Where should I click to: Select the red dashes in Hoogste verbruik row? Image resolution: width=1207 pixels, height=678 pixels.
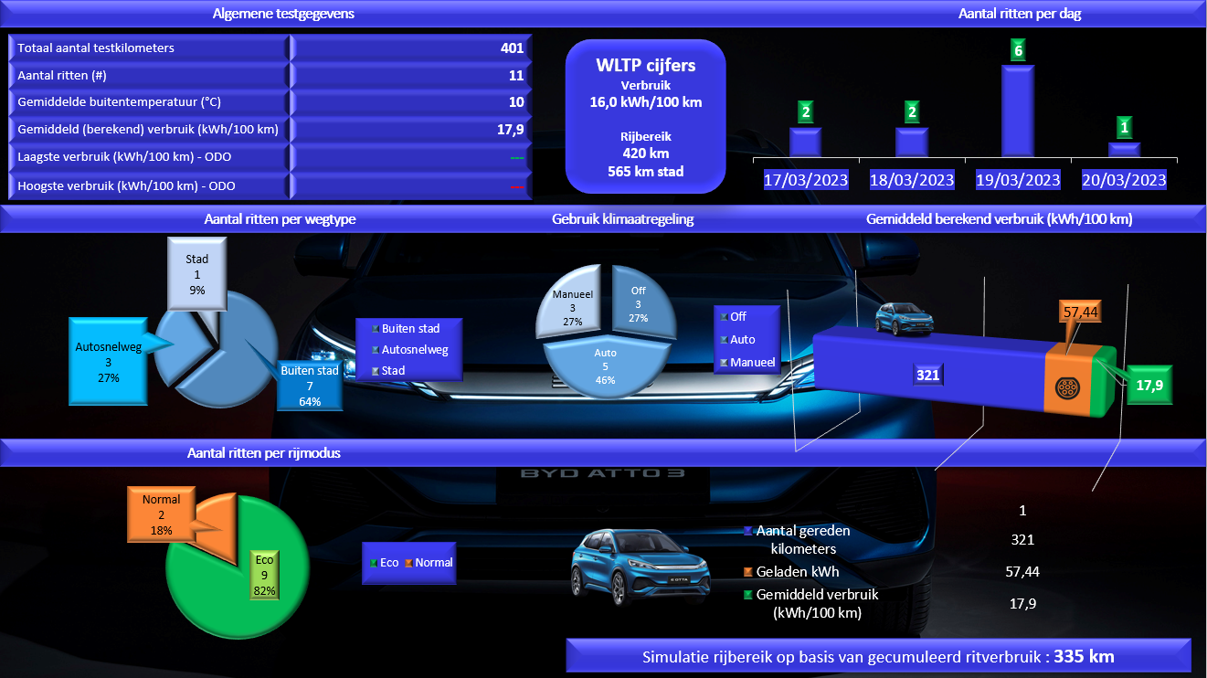[517, 186]
